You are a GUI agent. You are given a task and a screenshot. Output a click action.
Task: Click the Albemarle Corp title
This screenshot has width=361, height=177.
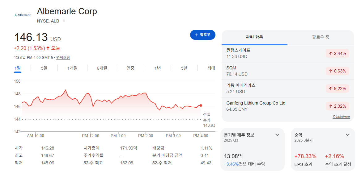[67, 11]
